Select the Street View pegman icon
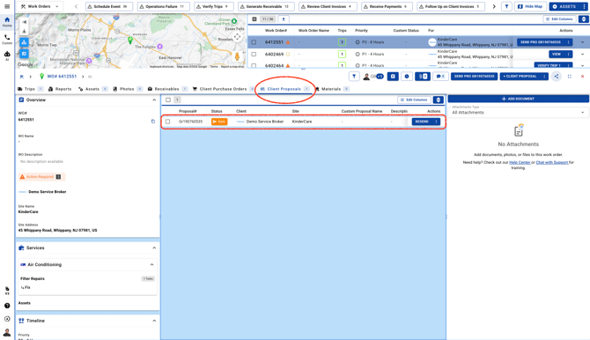 pyautogui.click(x=237, y=56)
